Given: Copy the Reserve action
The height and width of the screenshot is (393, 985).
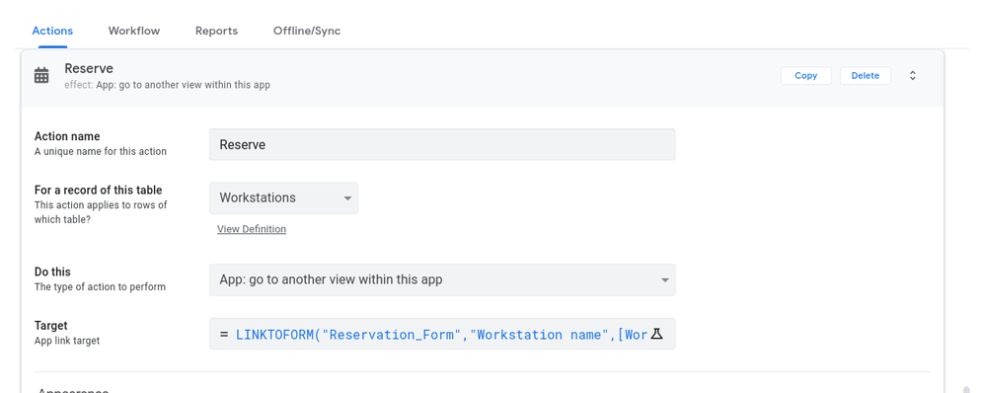Looking at the screenshot, I should click(806, 75).
